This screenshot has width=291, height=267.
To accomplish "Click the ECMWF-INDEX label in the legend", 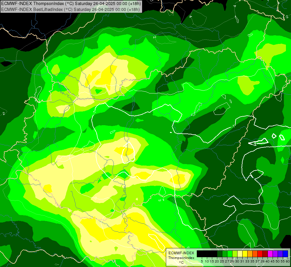I will [181, 253].
